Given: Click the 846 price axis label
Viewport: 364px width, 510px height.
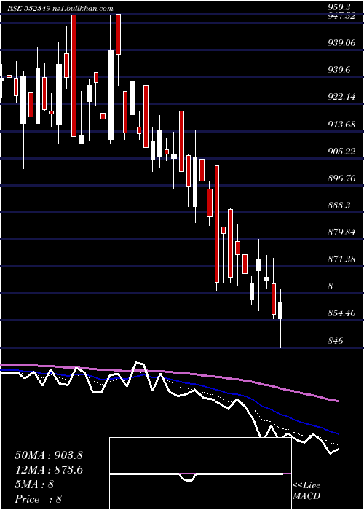Looking at the screenshot, I should point(336,340).
